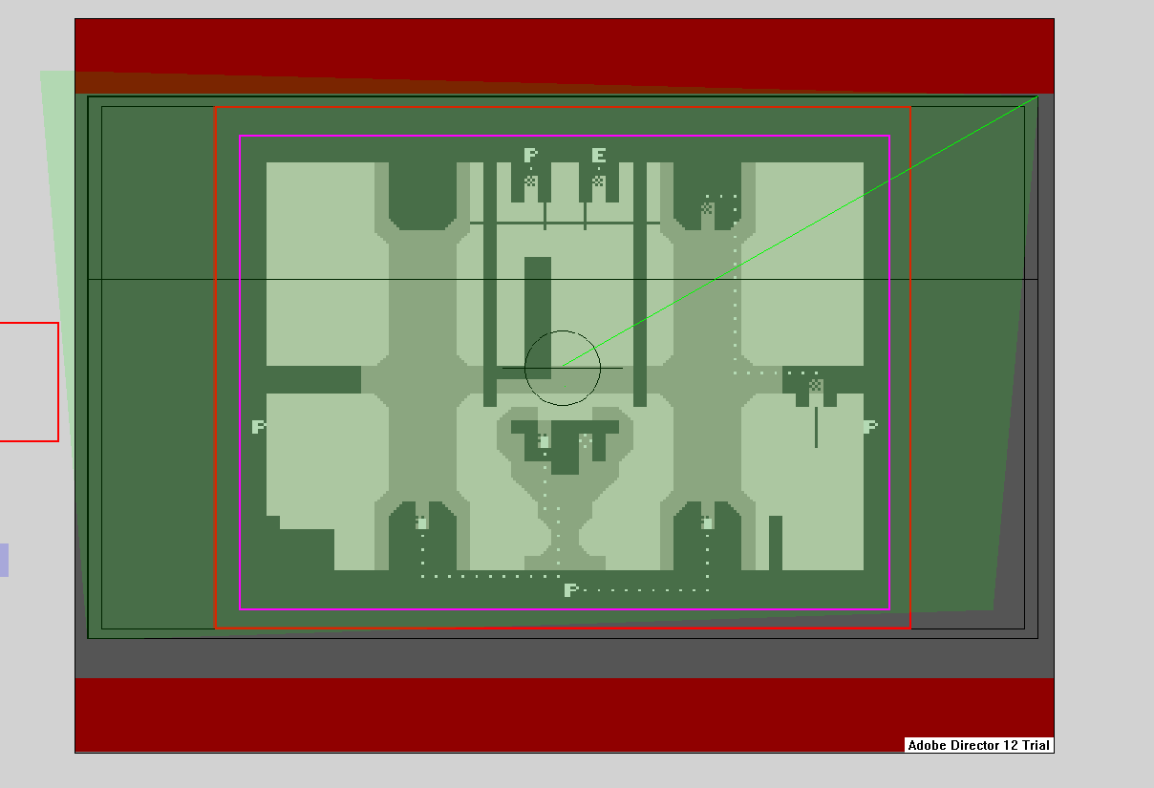
Task: Select the P marker on the map's left edge
Action: tap(259, 427)
